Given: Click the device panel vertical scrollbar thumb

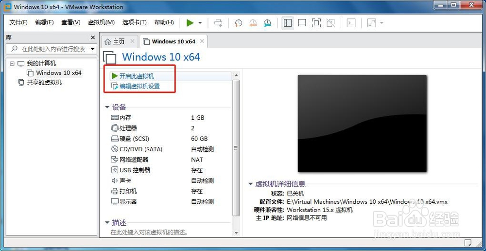Looking at the screenshot, I should point(236,148).
